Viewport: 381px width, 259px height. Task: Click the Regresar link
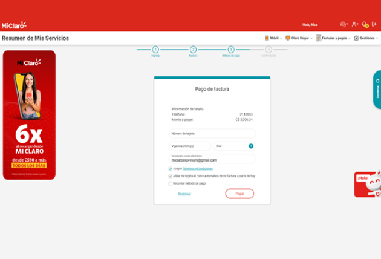pyautogui.click(x=184, y=194)
